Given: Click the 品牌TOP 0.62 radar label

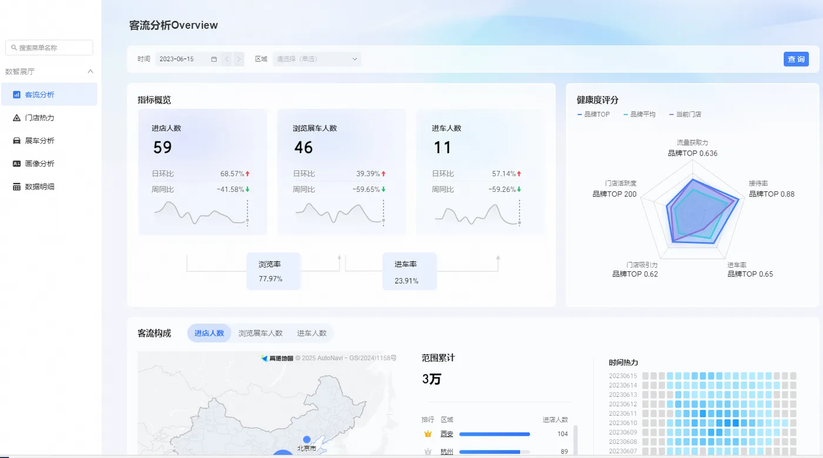Looking at the screenshot, I should (x=635, y=274).
